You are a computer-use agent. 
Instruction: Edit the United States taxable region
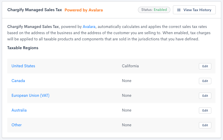[205, 66]
